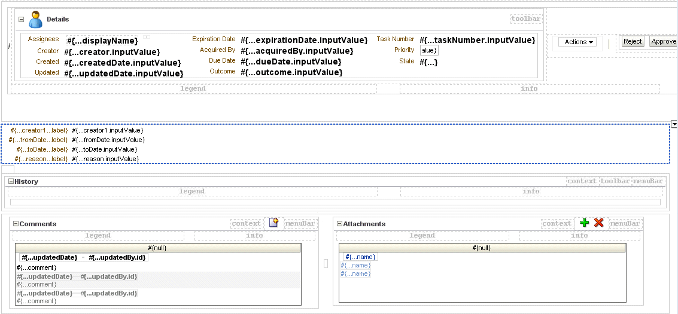Open the first attachment name link
Screen dimensions: 678x314
[361, 257]
